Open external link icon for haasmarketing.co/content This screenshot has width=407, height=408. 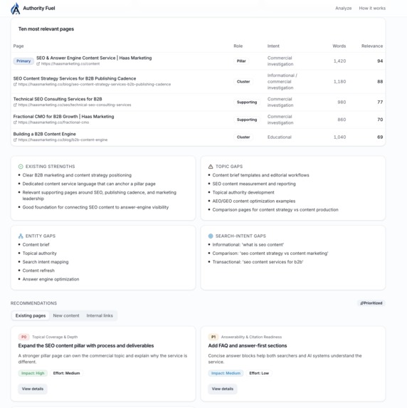coord(38,64)
